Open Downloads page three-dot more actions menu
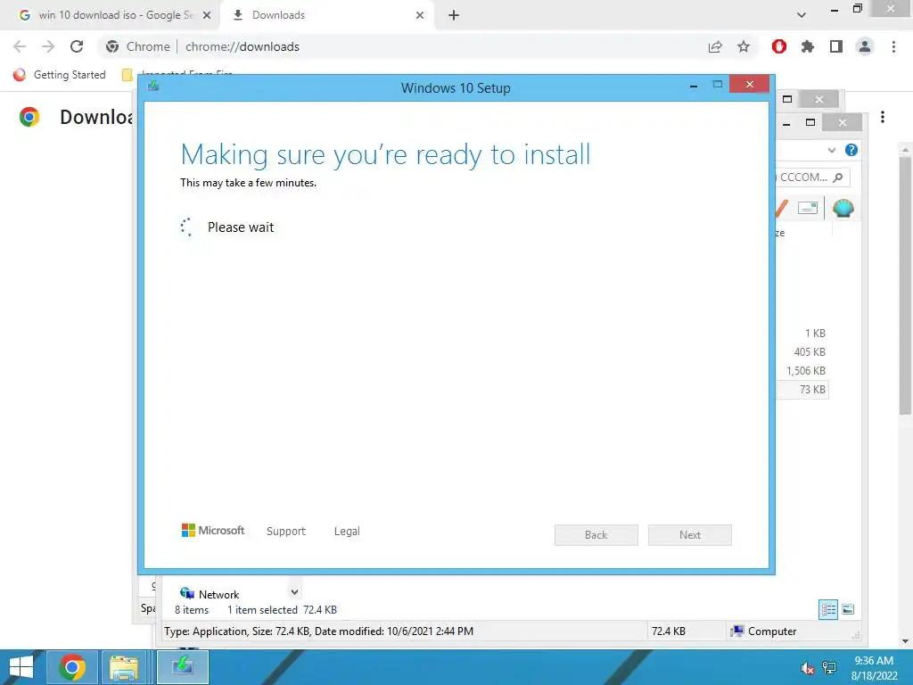This screenshot has width=913, height=685. point(883,117)
